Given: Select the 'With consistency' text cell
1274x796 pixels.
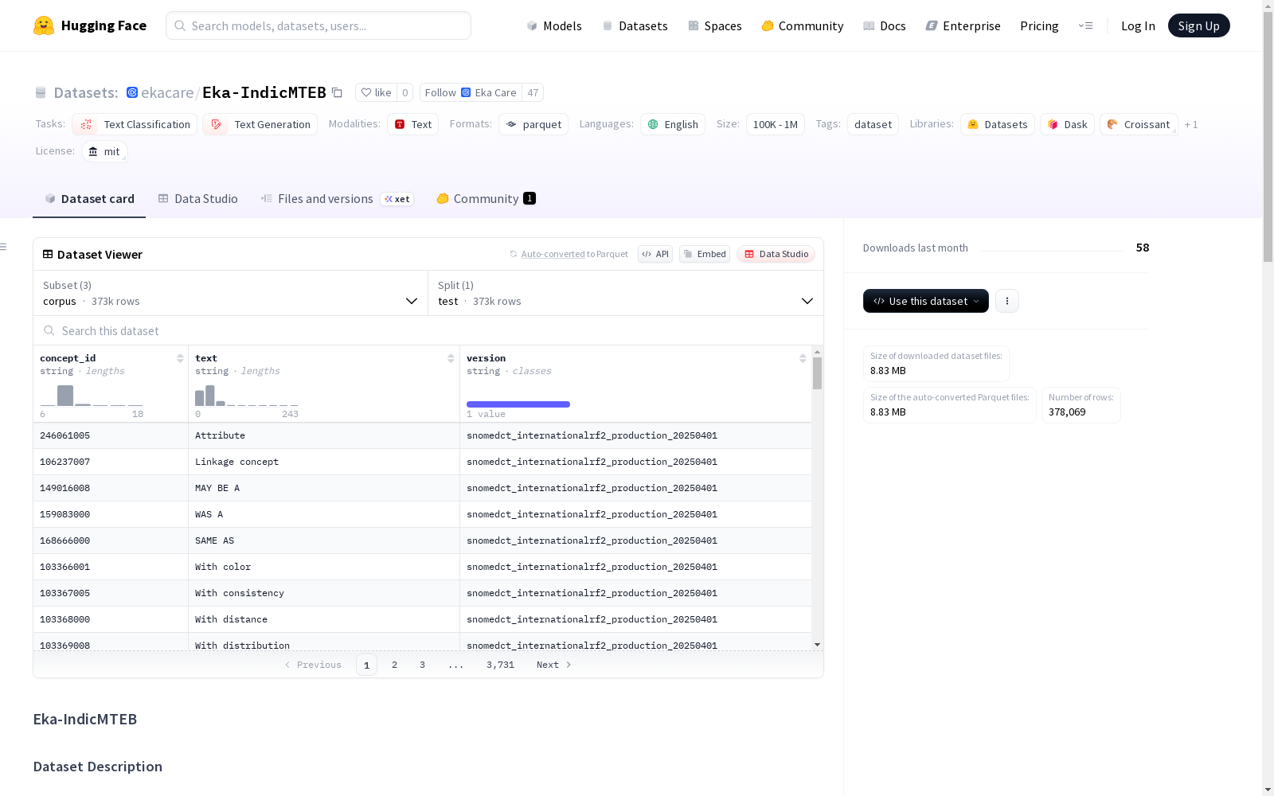Looking at the screenshot, I should click(324, 593).
